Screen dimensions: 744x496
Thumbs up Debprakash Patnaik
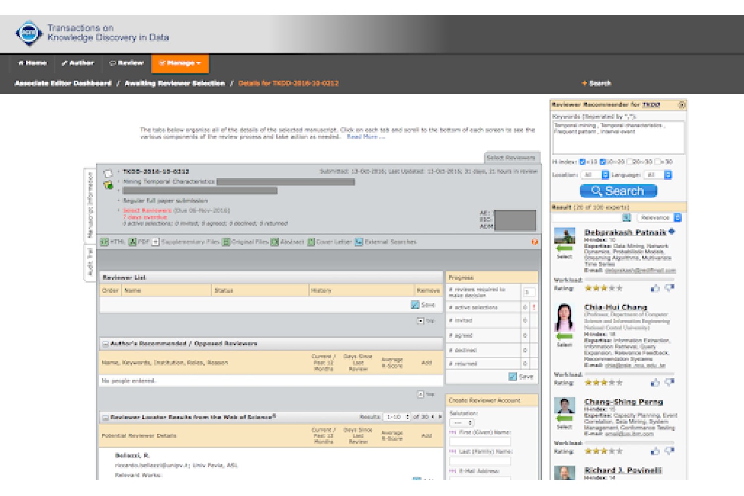click(655, 288)
